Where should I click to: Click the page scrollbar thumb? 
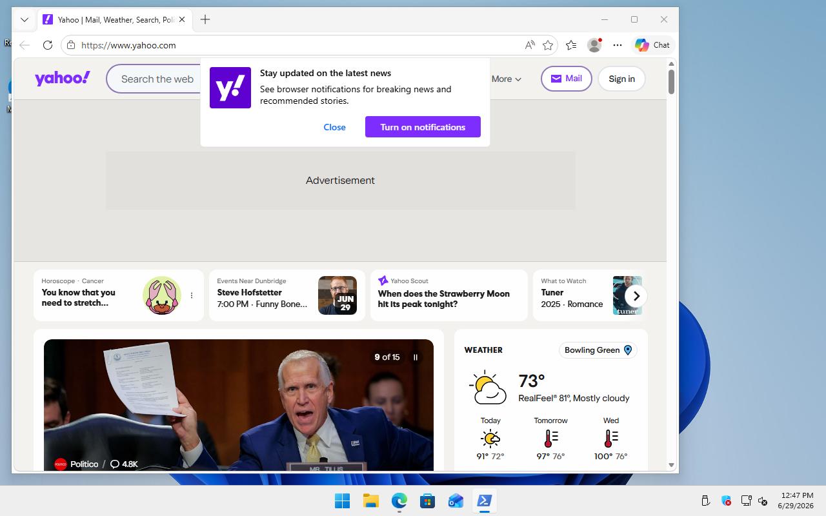click(671, 82)
